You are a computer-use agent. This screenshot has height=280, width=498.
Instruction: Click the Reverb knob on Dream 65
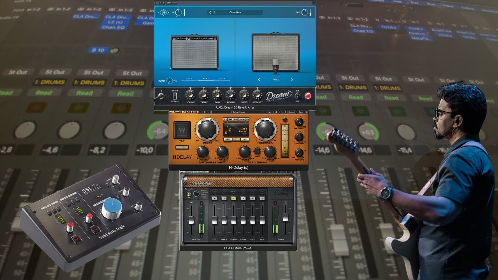click(x=231, y=95)
